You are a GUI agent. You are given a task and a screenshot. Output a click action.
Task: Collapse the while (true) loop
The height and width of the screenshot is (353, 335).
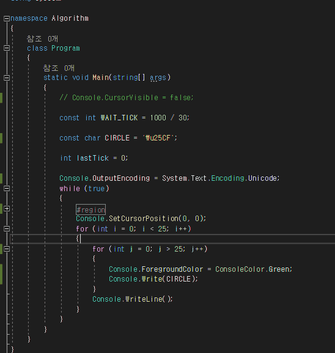[7, 189]
